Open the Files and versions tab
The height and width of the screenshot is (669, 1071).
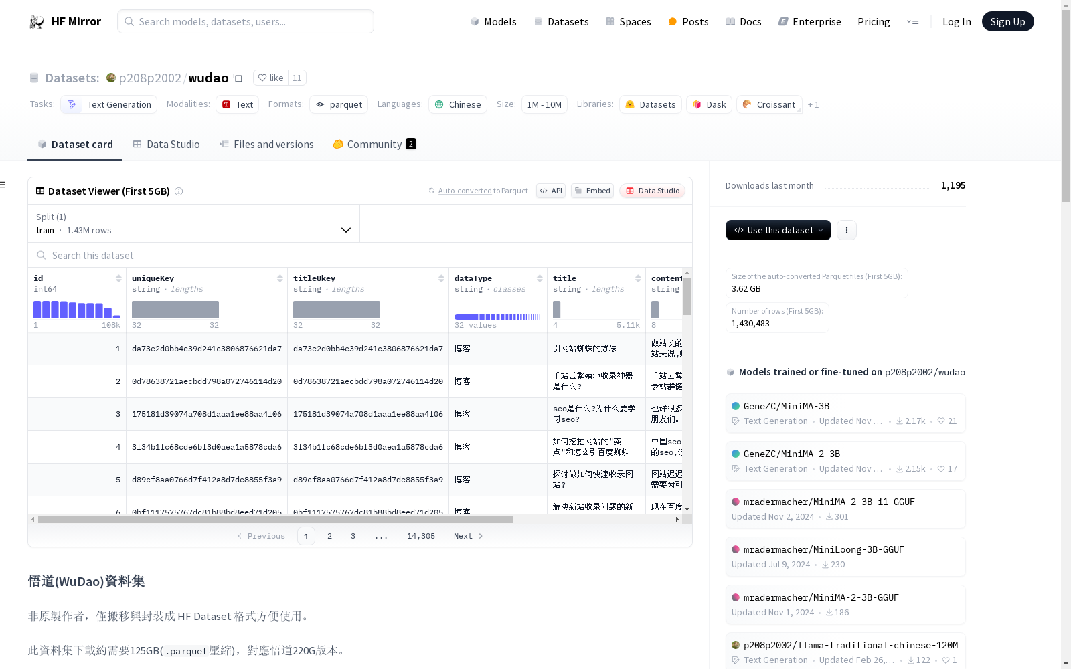[266, 145]
